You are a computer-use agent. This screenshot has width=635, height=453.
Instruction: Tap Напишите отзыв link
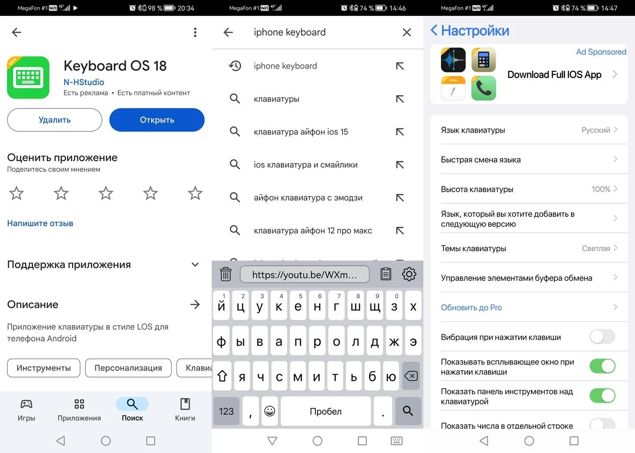[40, 223]
